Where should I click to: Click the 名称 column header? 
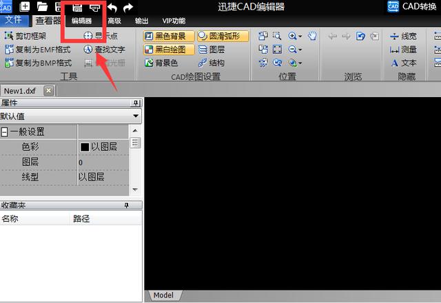click(x=34, y=218)
